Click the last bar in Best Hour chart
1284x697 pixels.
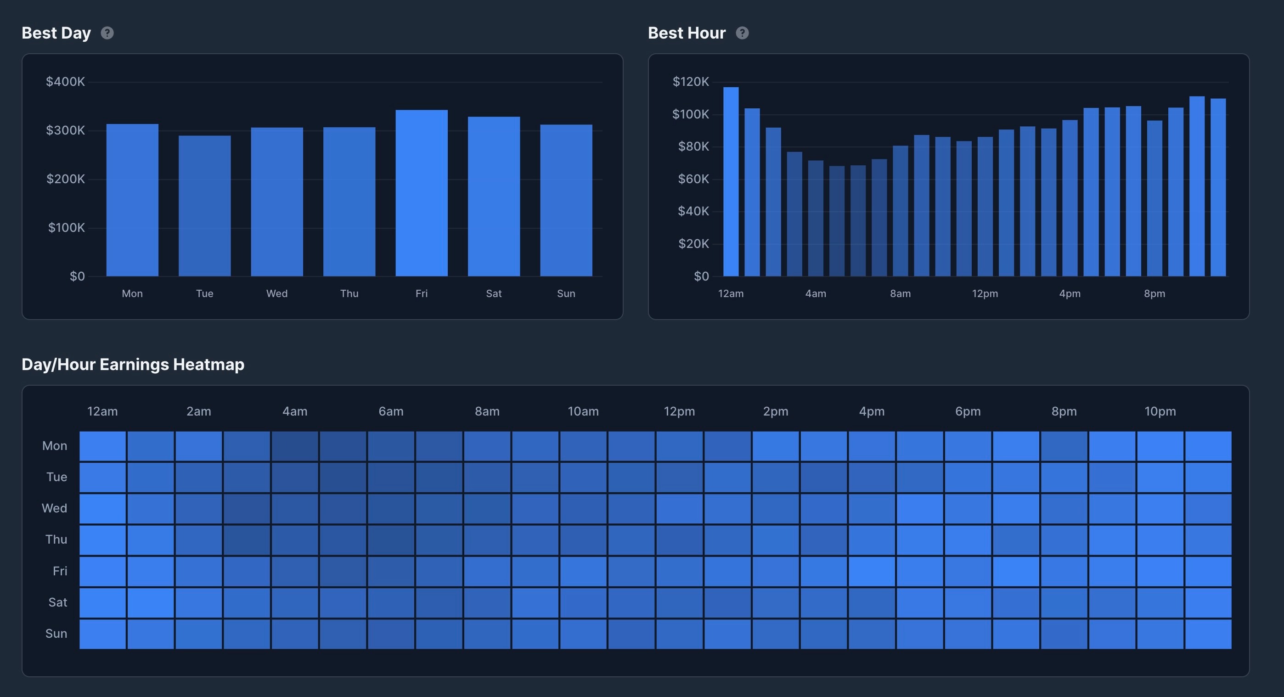point(1218,187)
